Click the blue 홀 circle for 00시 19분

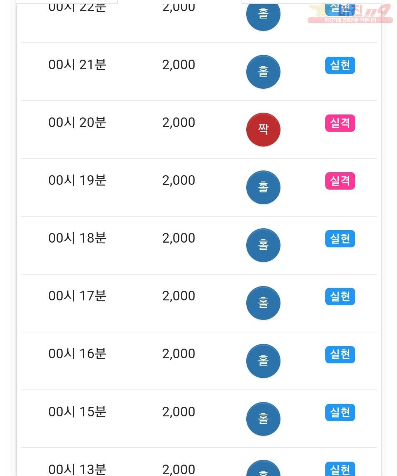[263, 187]
